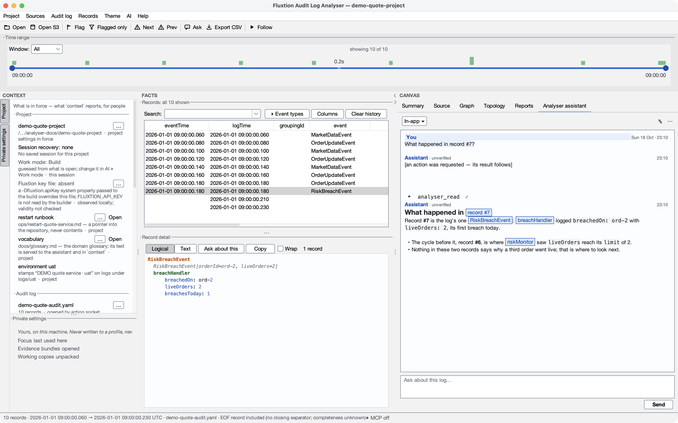Start Follow mode with the play icon
678x423 pixels.
click(x=252, y=27)
